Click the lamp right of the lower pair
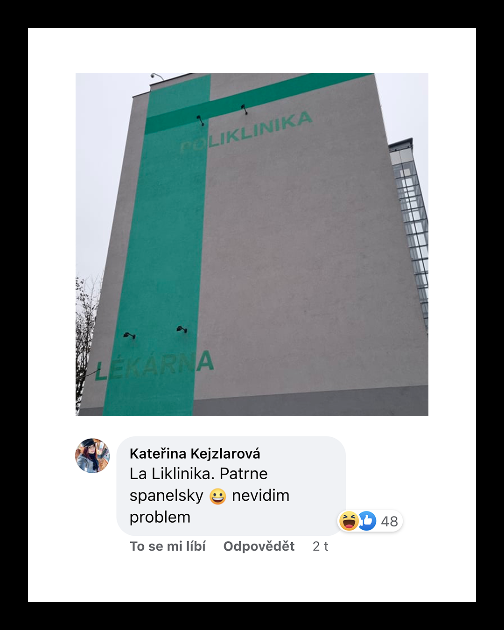This screenshot has height=630, width=504. (x=182, y=329)
